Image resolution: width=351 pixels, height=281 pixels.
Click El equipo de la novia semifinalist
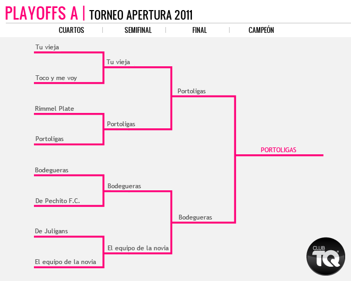pos(138,248)
